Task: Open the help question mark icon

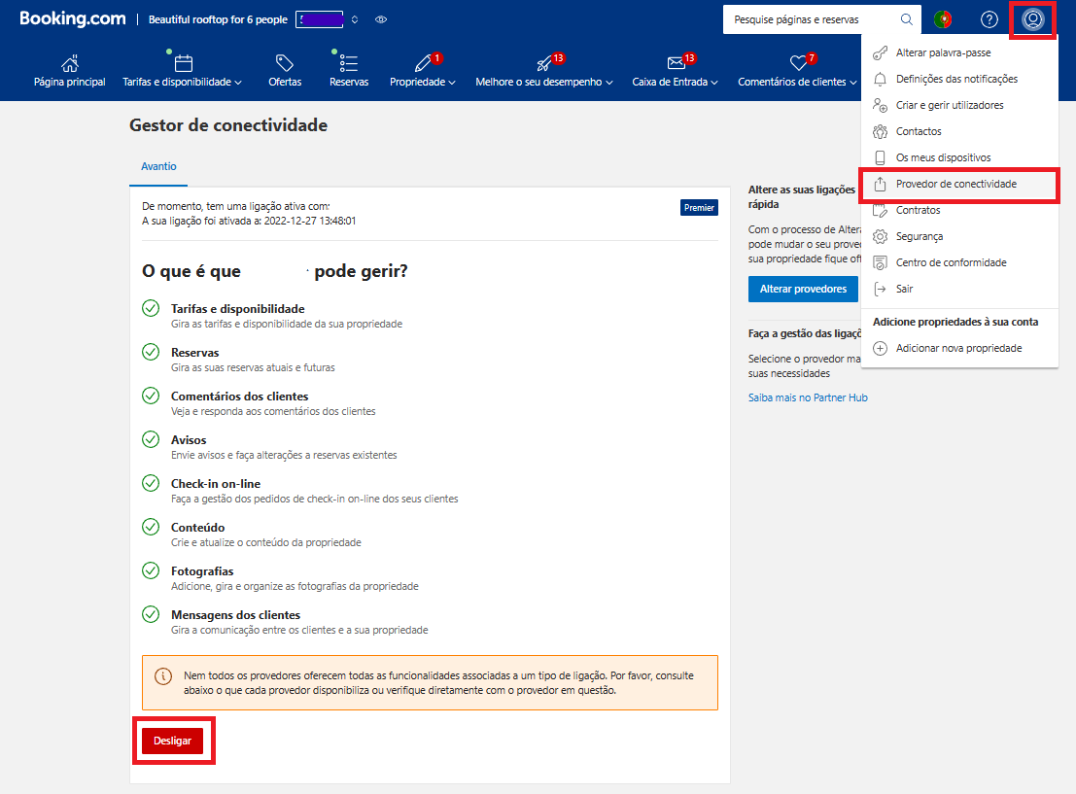Action: coord(989,19)
